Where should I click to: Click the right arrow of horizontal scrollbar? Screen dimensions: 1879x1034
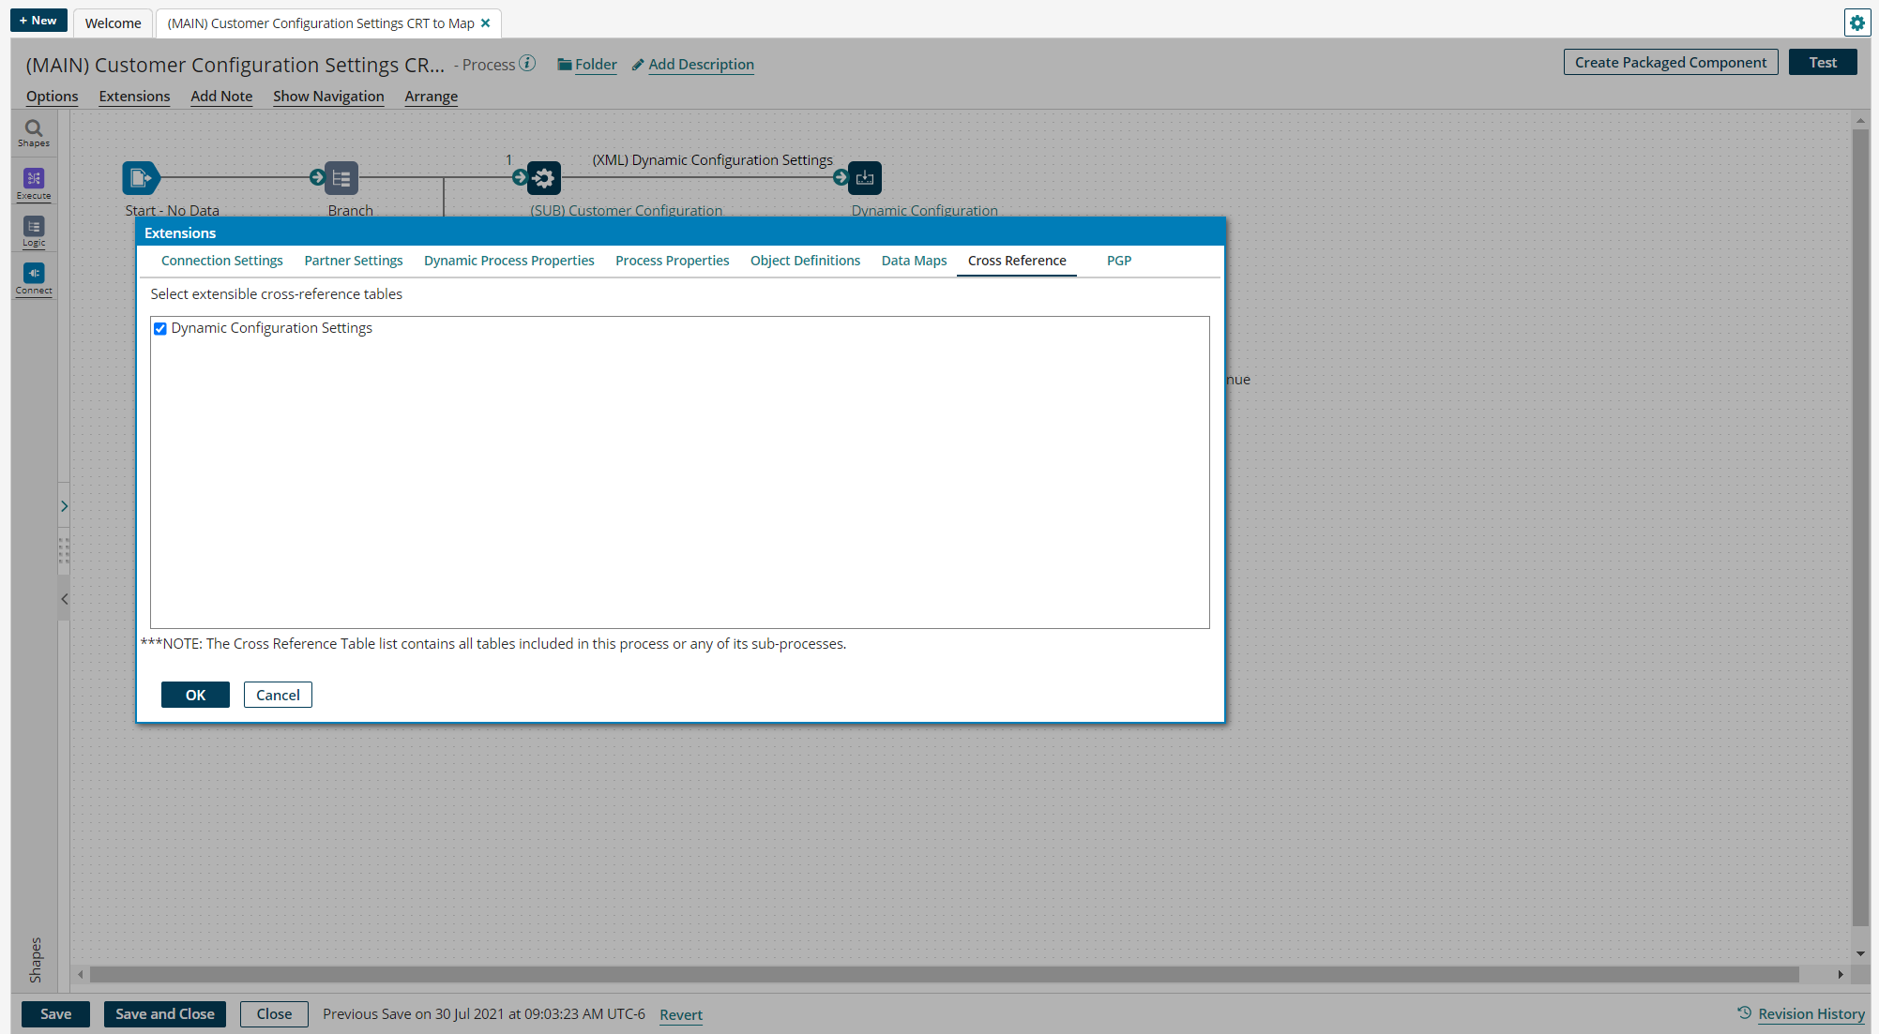1841,974
